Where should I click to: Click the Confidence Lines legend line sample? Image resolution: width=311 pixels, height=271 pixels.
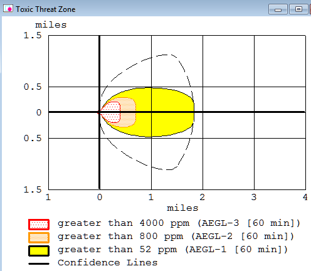pyautogui.click(x=39, y=263)
